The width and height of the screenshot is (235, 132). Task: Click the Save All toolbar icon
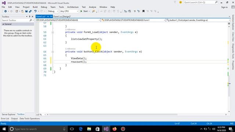(30, 11)
